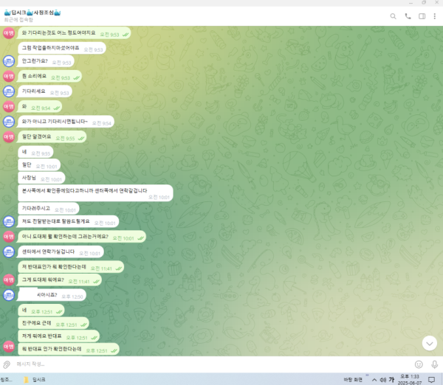
Task: Show hidden system tray icons chevron
Action: 374,380
